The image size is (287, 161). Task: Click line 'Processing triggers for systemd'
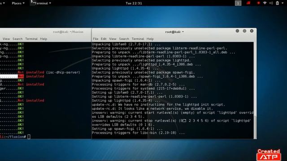click(x=143, y=89)
